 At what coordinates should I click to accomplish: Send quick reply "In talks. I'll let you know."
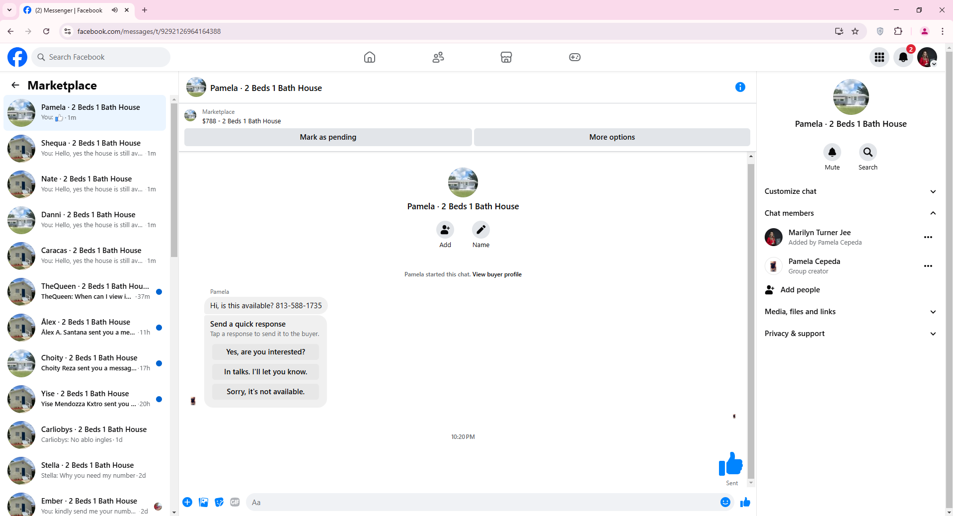(266, 372)
